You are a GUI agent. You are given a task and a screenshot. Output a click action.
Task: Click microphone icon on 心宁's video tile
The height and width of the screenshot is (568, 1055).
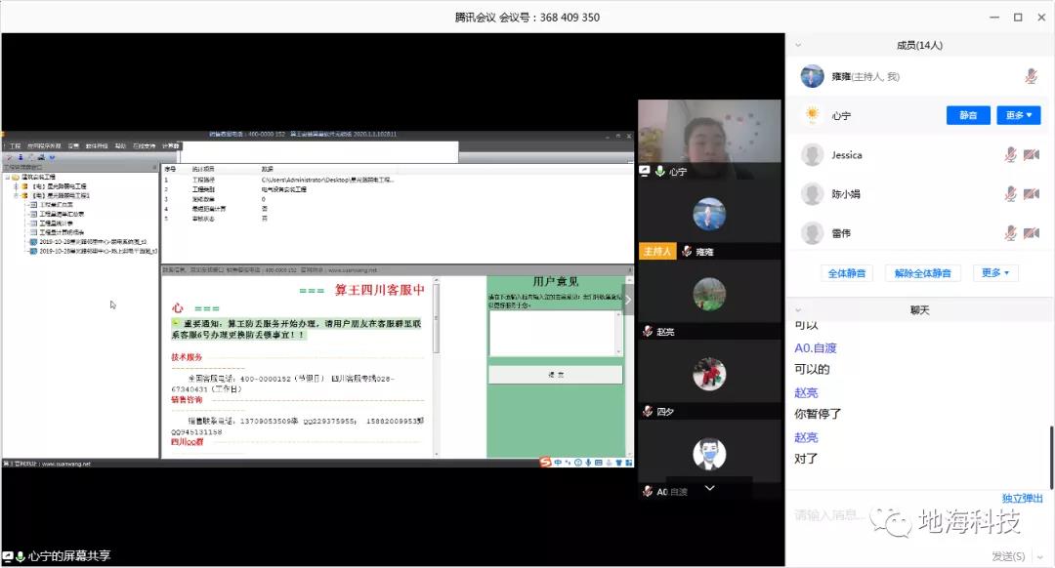[660, 171]
